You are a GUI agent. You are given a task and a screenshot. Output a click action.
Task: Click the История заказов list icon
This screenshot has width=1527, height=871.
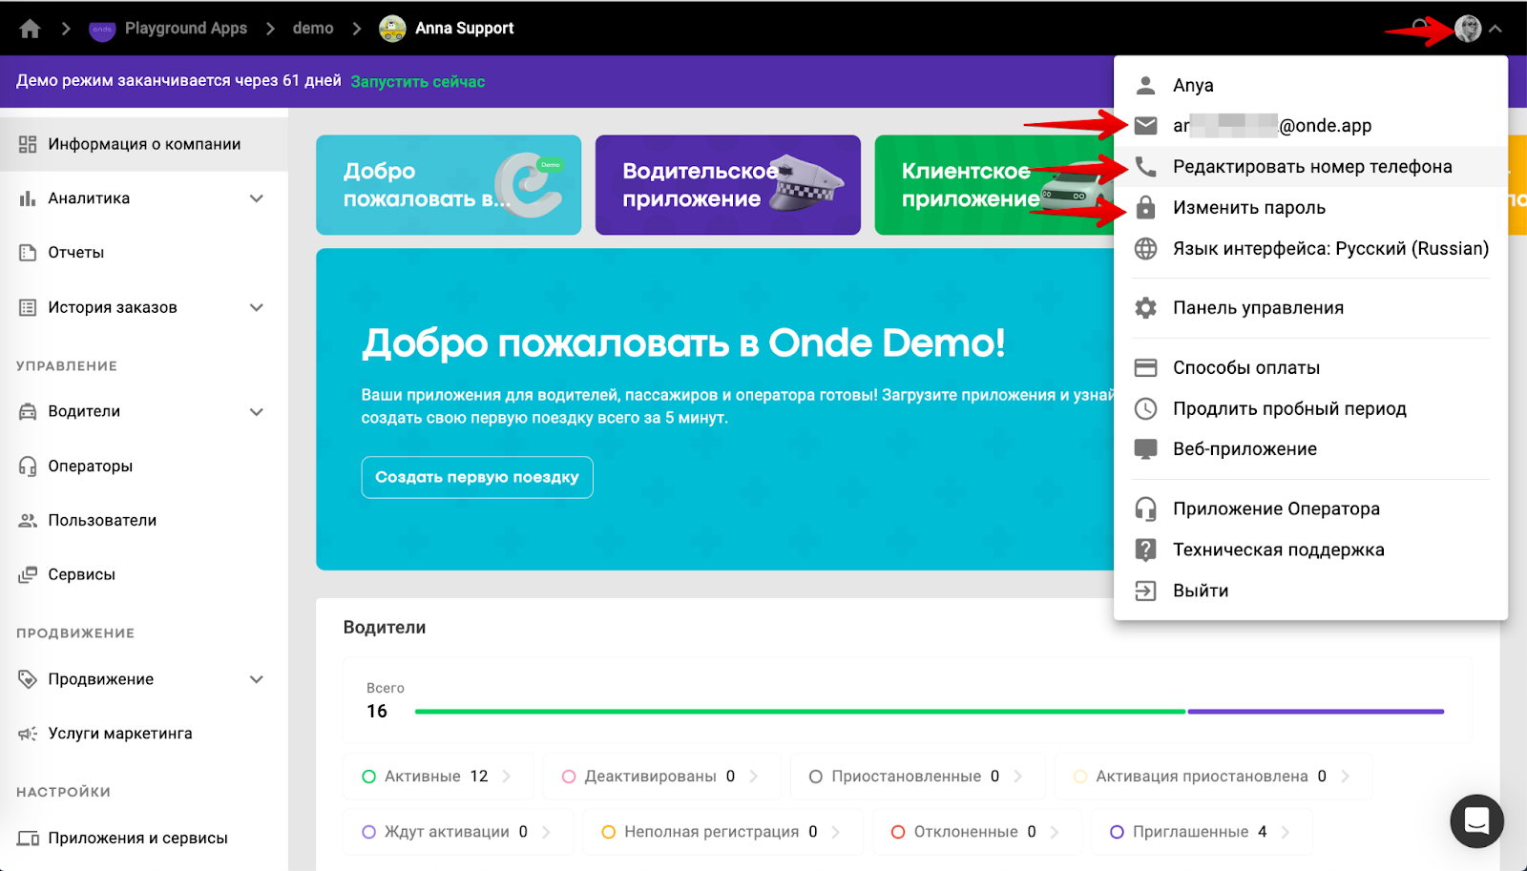coord(28,307)
